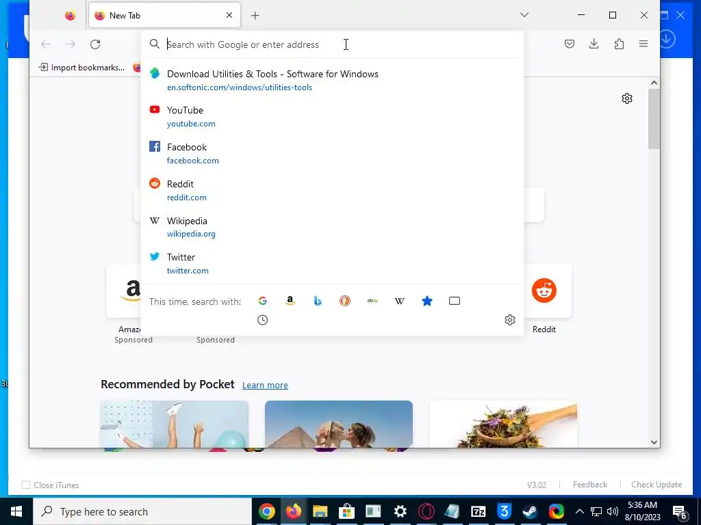Search History via clock icon

(262, 320)
